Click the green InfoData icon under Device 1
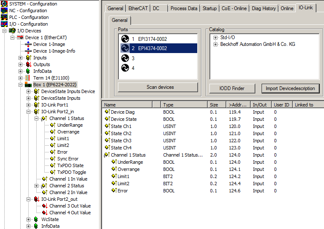Screen dimensions: 324x229 (28, 71)
